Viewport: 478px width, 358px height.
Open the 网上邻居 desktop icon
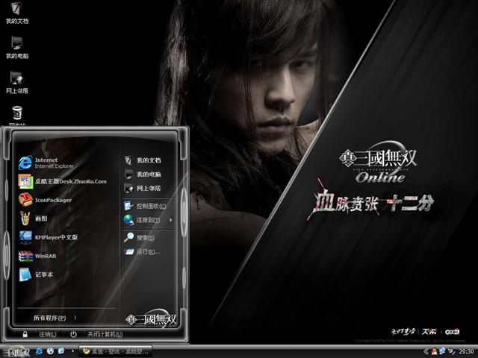click(x=16, y=83)
